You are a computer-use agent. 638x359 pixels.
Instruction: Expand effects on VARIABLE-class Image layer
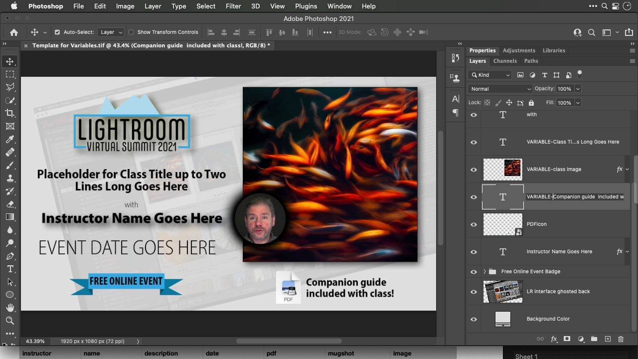[x=627, y=170]
